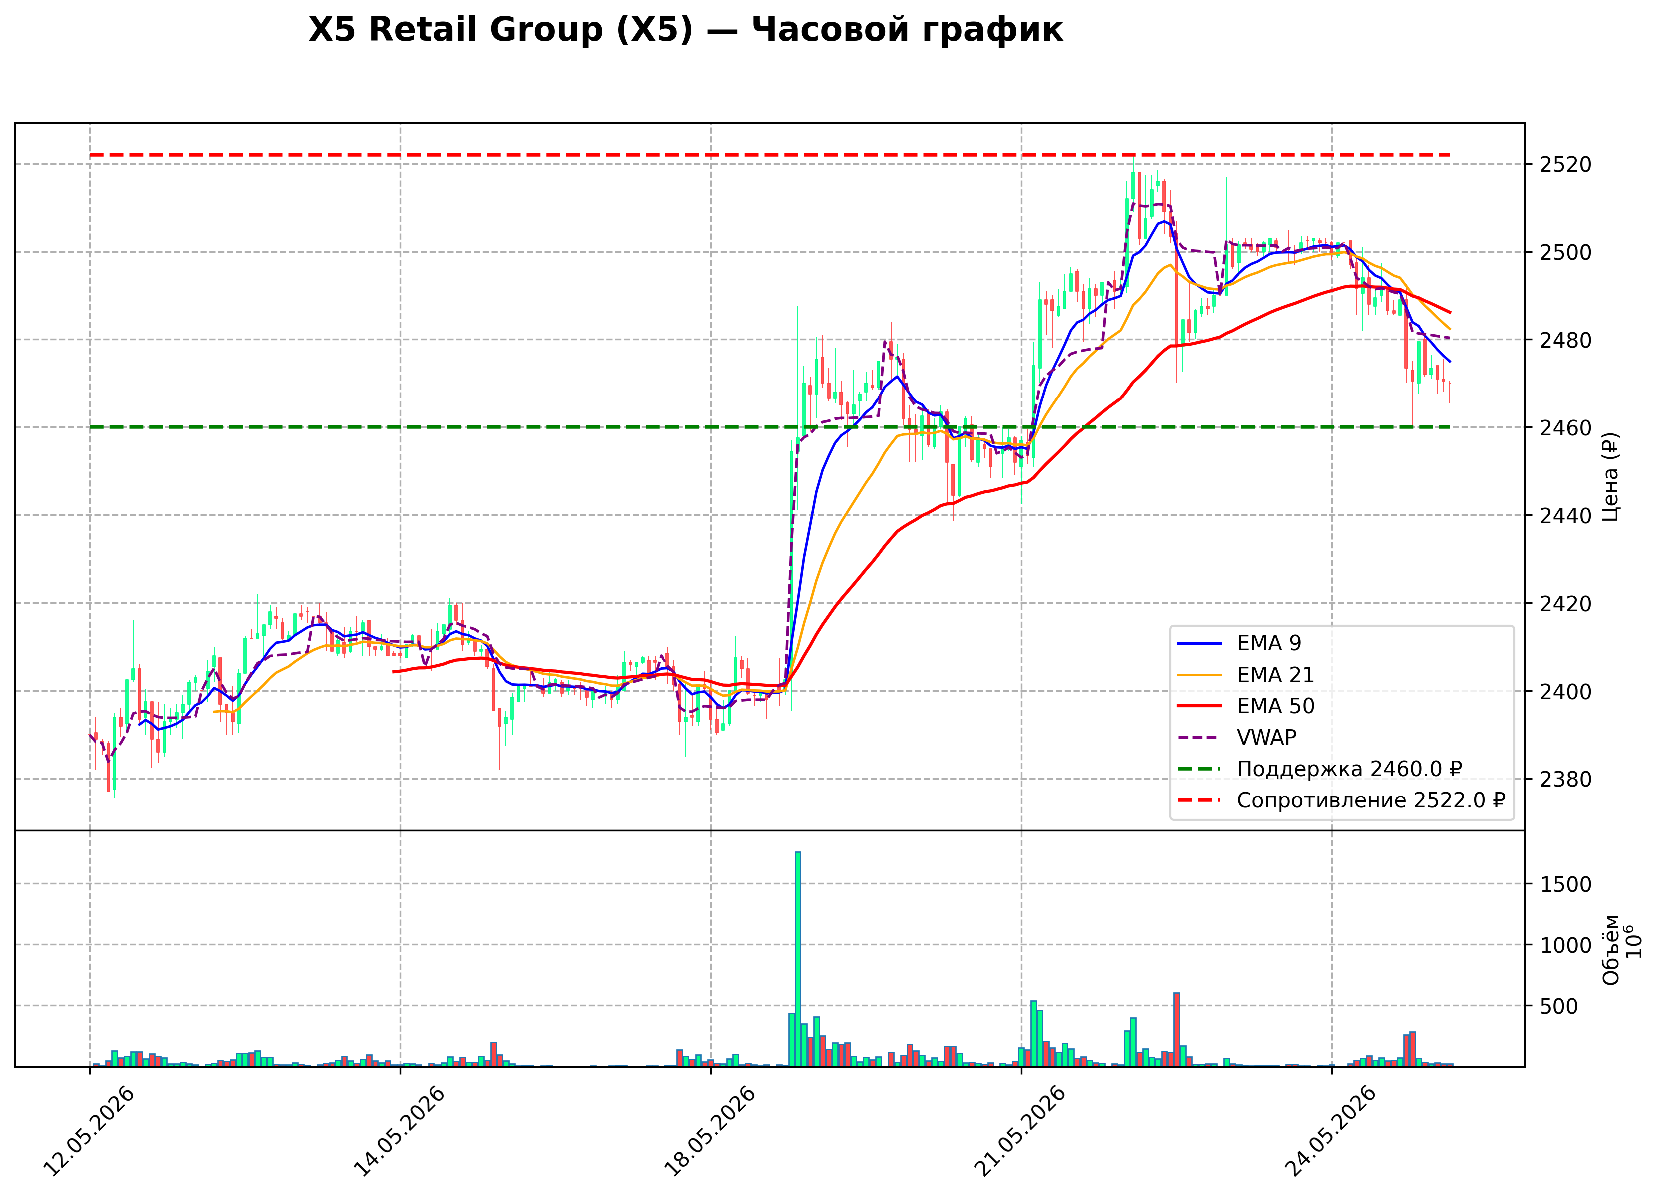1661x1195 pixels.
Task: Click the price axis value 2440
Action: coord(1566,516)
